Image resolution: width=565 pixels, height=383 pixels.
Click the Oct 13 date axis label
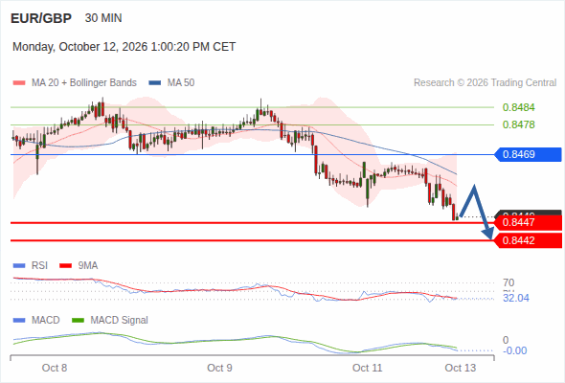pyautogui.click(x=461, y=368)
